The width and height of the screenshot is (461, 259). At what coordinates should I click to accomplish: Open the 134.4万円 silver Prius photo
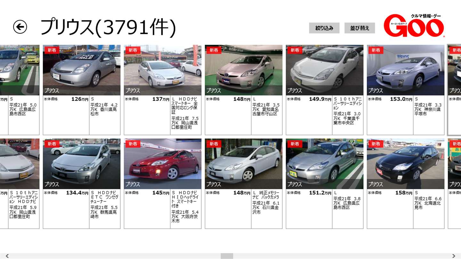tap(82, 164)
